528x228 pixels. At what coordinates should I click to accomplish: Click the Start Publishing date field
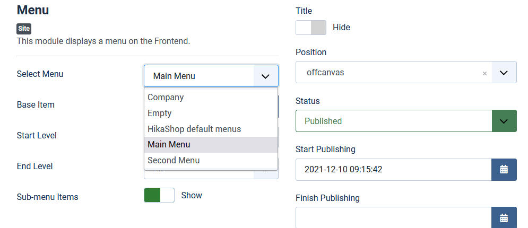(393, 170)
